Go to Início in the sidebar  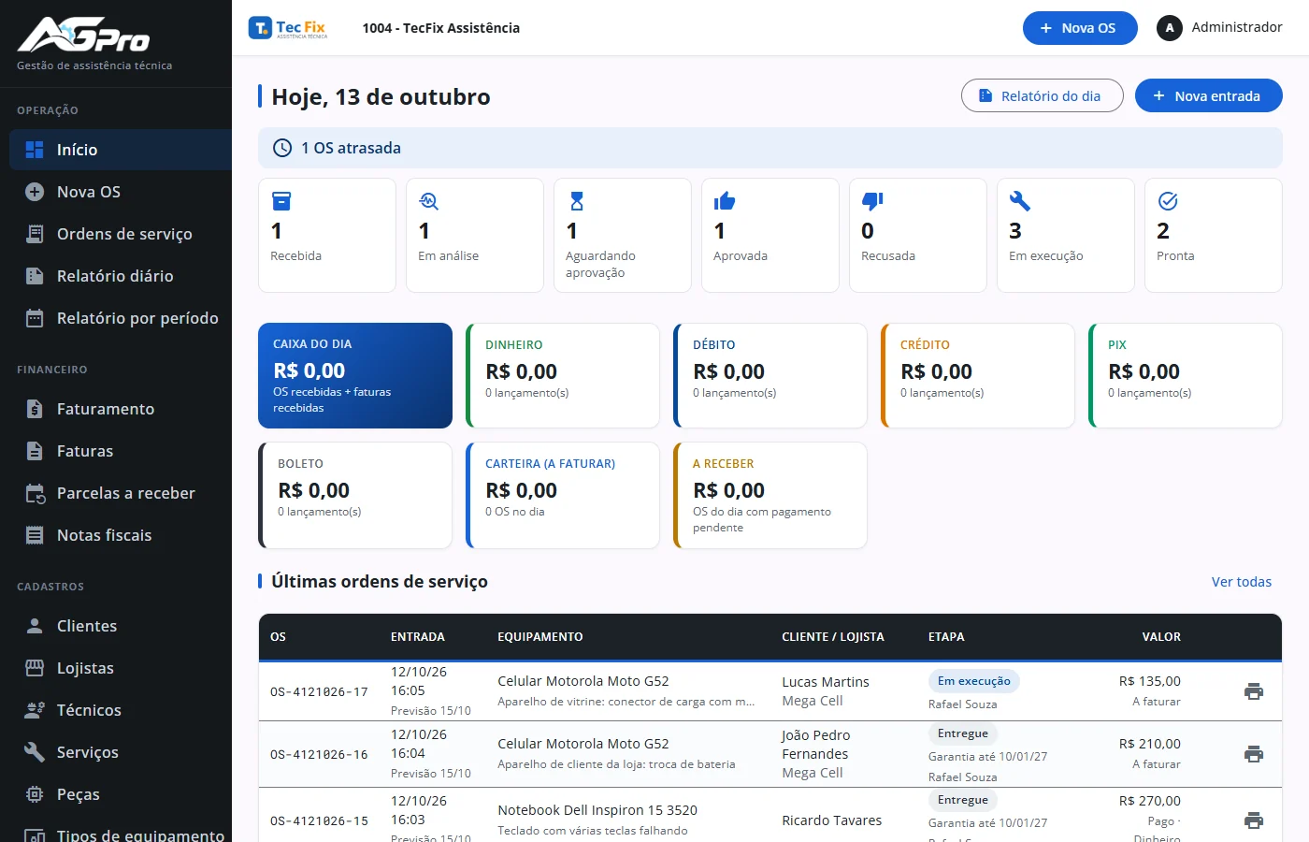pyautogui.click(x=121, y=150)
